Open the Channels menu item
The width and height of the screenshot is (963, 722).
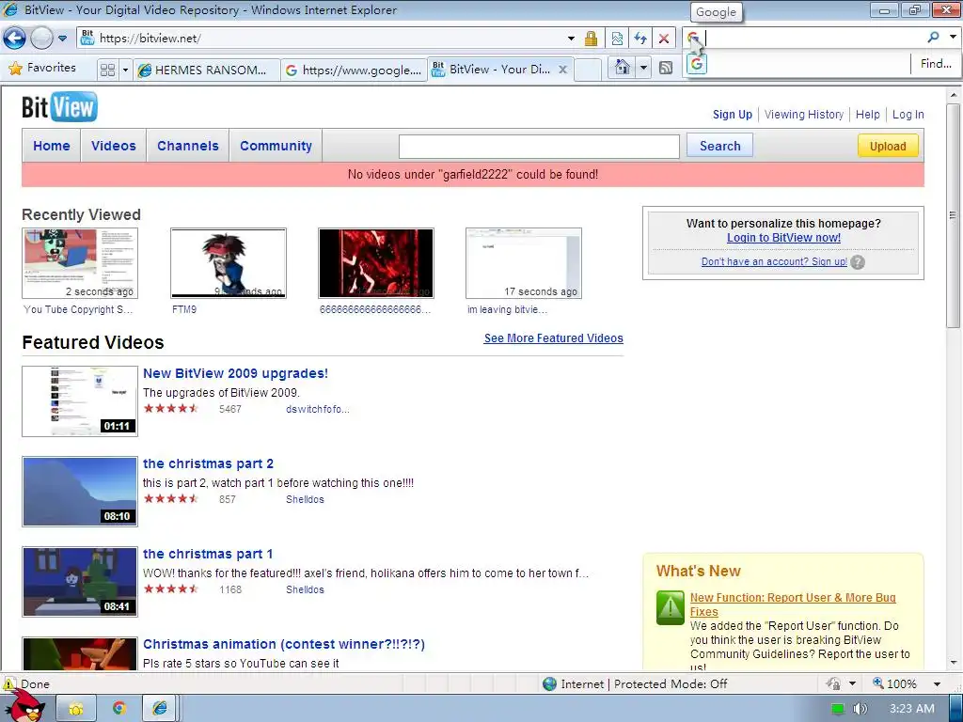coord(188,146)
